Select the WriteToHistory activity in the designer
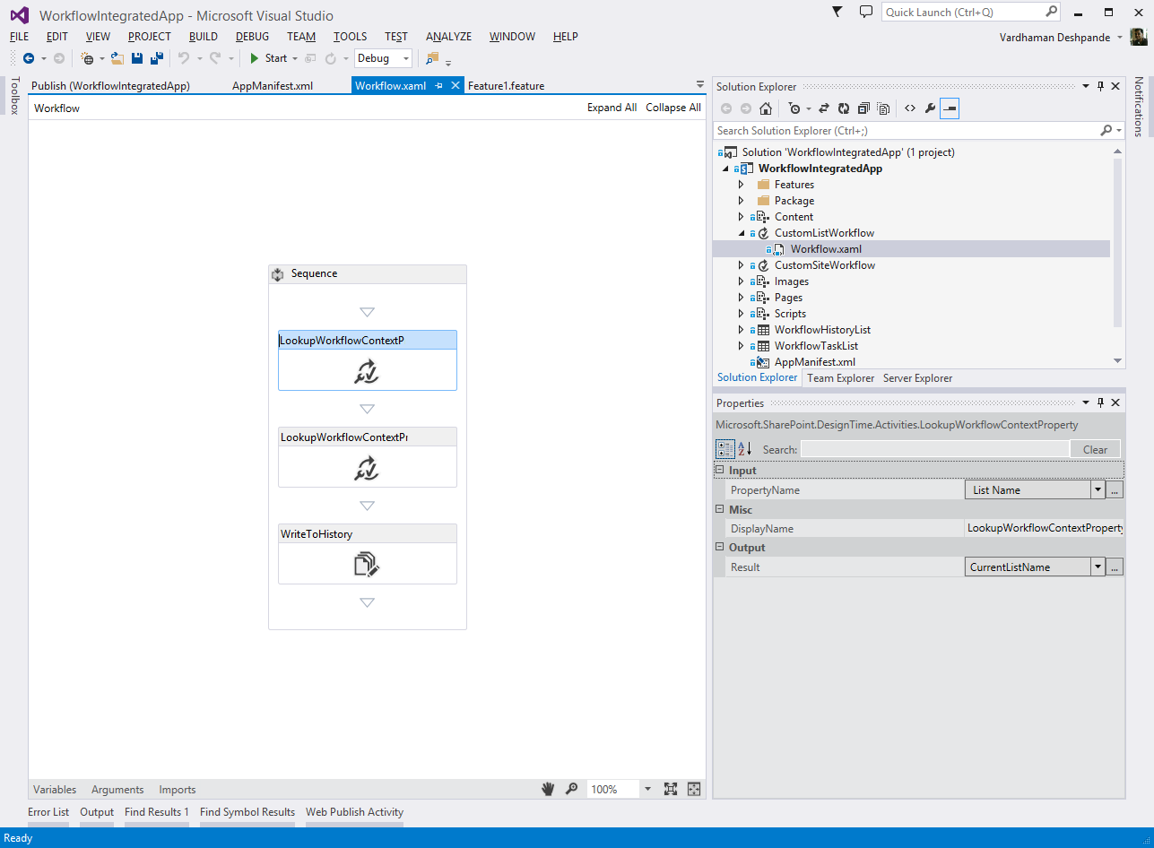This screenshot has width=1154, height=848. tap(368, 554)
